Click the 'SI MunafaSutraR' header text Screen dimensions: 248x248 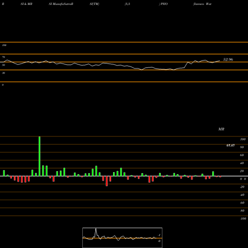pos(61,4)
